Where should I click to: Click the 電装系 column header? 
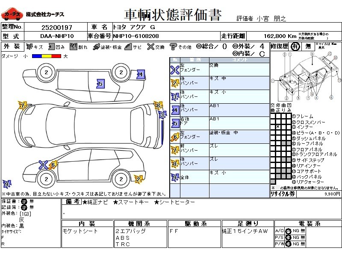click(307, 224)
